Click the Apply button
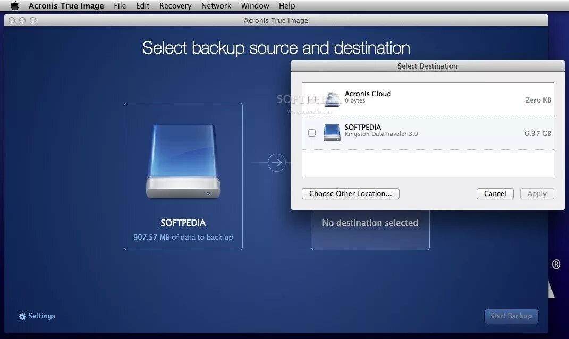The width and height of the screenshot is (569, 339). pos(537,193)
